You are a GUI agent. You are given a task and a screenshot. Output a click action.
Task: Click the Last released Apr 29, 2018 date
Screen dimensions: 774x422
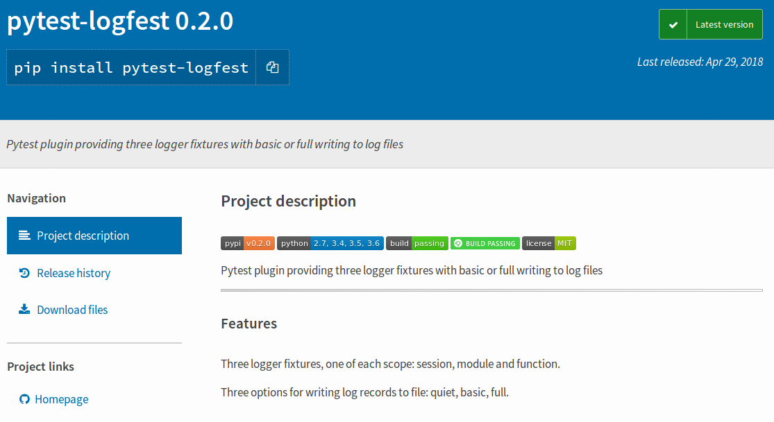coord(700,62)
